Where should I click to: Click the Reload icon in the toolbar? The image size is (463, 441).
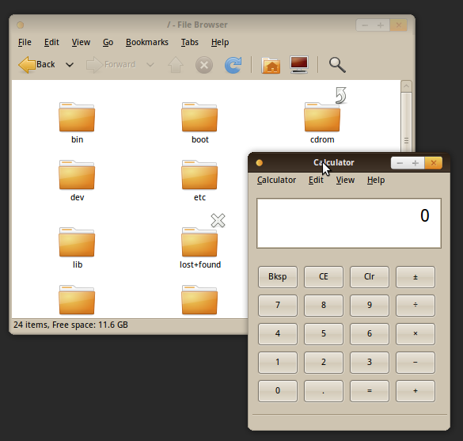pos(233,65)
